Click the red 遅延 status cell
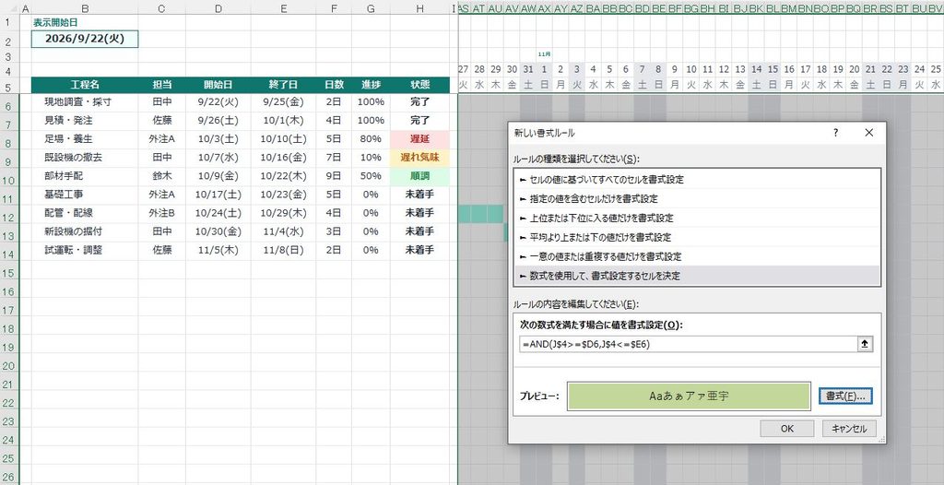The width and height of the screenshot is (944, 485). tap(419, 138)
